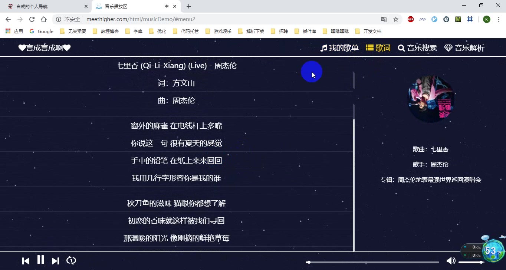This screenshot has height=270, width=506.
Task: Close the 音乐播放区 tab
Action: [x=175, y=6]
